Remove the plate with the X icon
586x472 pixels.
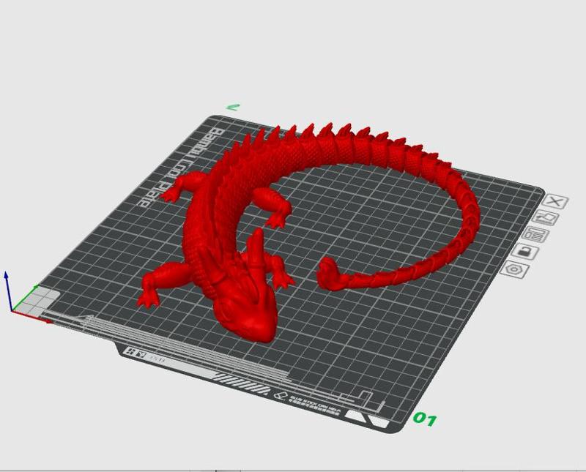click(555, 202)
